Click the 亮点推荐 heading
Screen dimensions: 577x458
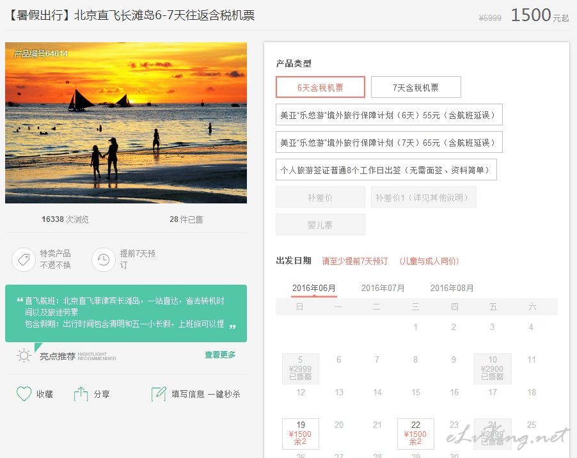click(x=58, y=356)
